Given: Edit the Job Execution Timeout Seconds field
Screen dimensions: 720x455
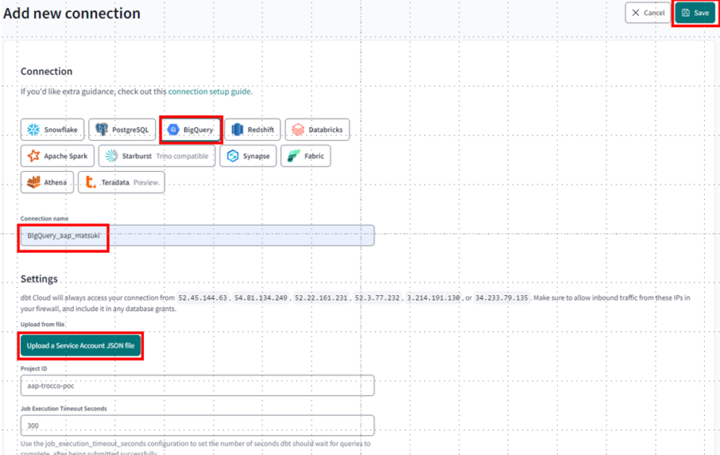Looking at the screenshot, I should pos(198,425).
